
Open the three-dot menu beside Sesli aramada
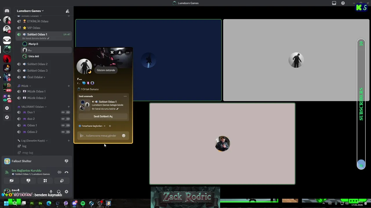(125, 96)
